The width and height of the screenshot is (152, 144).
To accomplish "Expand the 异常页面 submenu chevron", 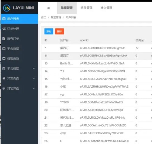I will [x=34, y=78].
